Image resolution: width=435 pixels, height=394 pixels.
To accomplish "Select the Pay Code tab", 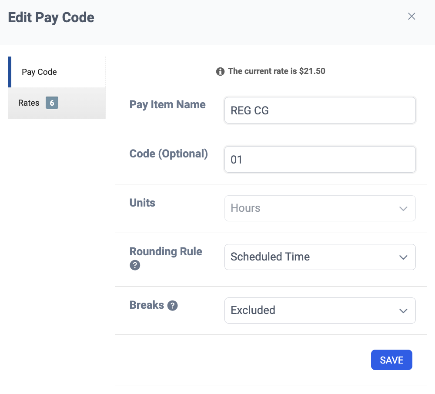I will (x=57, y=72).
